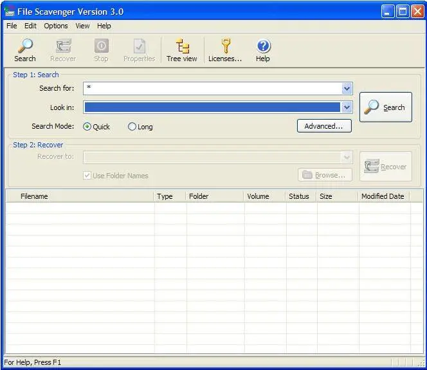Screen dimensions: 427x370
Task: Sort by the Type column header
Action: pyautogui.click(x=170, y=196)
